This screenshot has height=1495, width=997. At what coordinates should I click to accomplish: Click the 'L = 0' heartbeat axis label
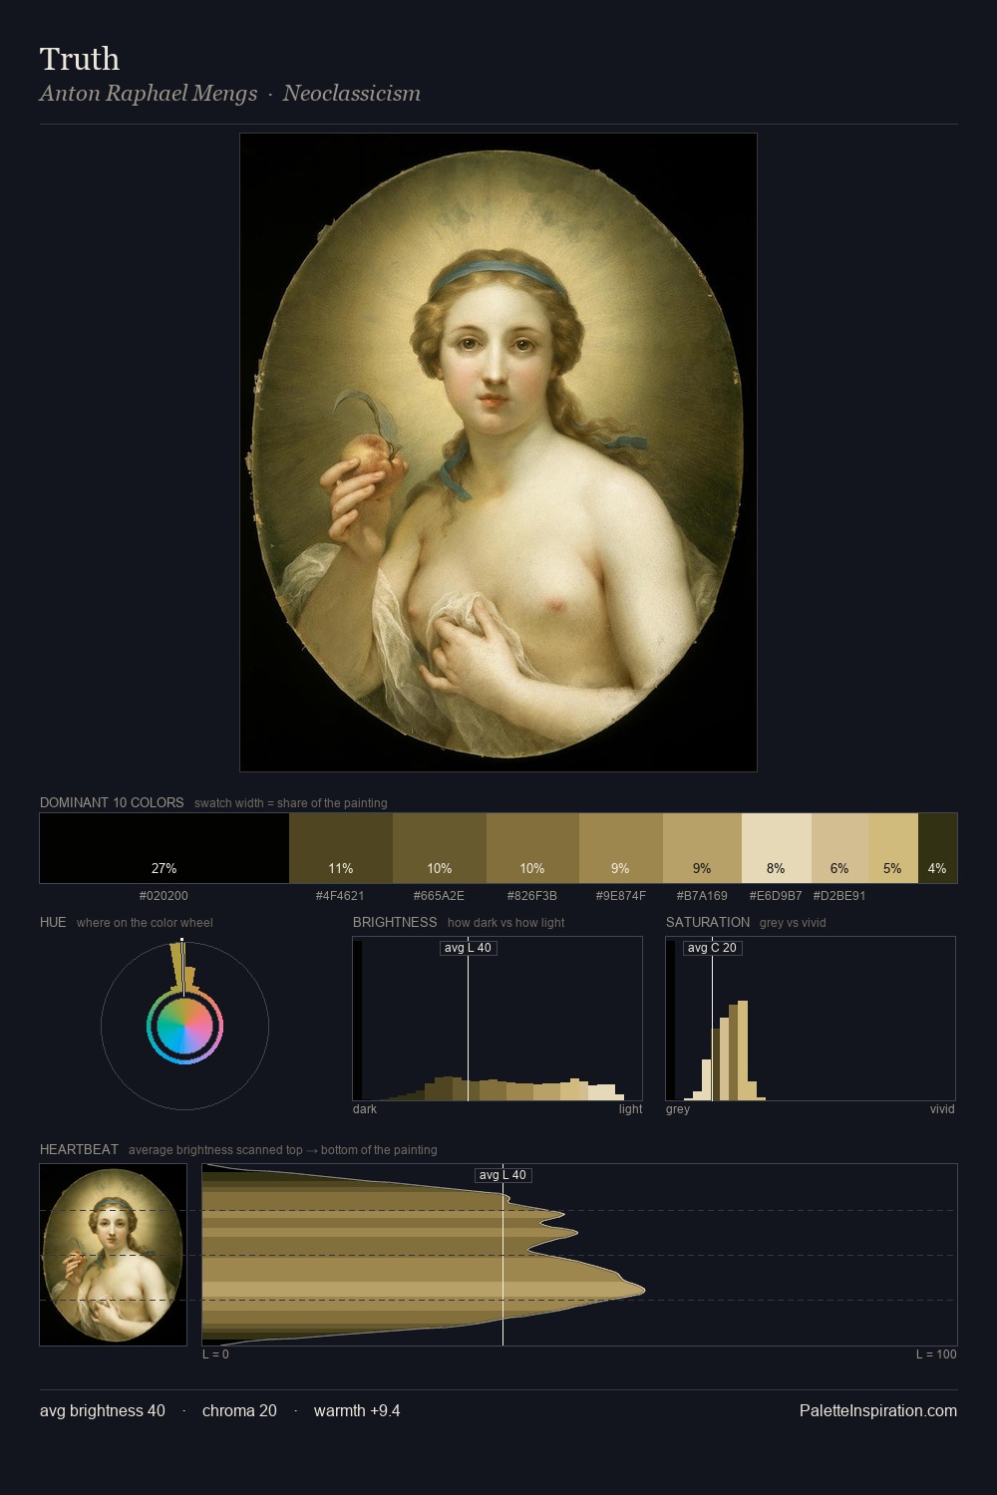215,1354
